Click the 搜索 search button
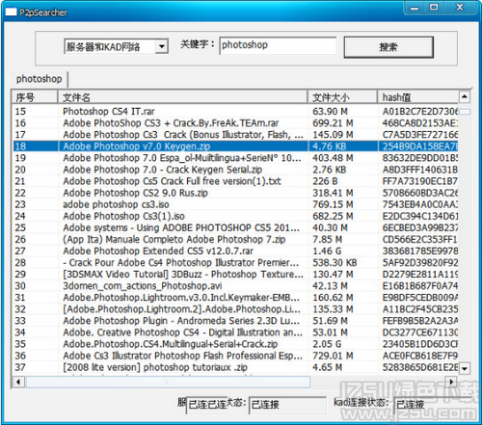 [x=388, y=47]
